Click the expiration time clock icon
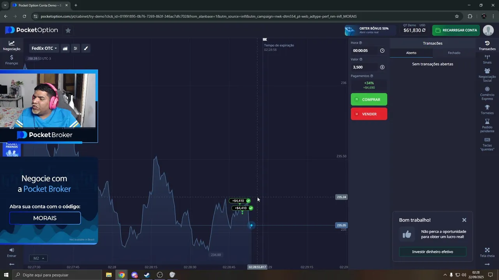Image resolution: width=499 pixels, height=280 pixels. (382, 51)
